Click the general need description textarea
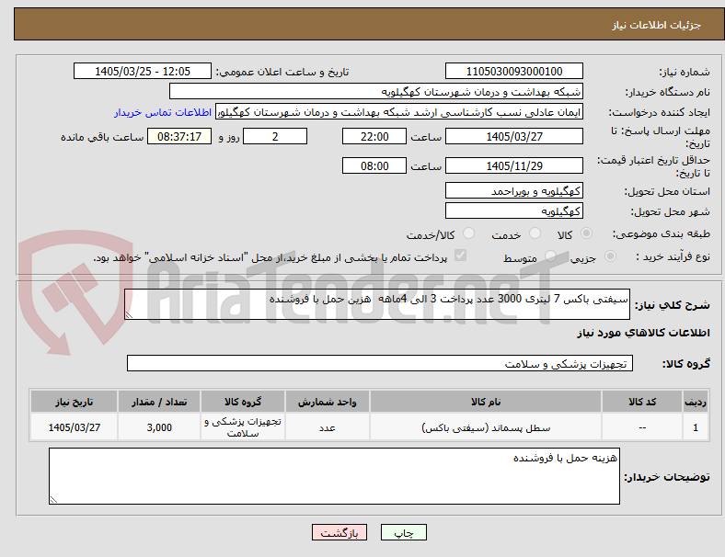This screenshot has width=725, height=557. tap(377, 304)
